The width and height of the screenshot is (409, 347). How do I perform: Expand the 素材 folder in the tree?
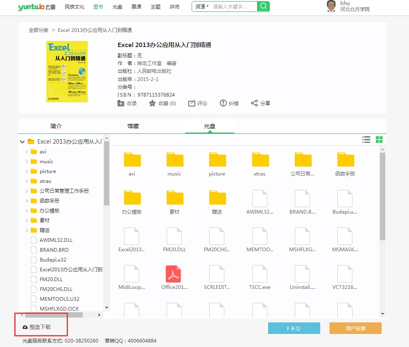[27, 221]
